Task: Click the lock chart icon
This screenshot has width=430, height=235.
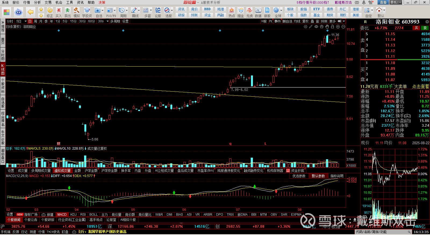Action: [x=332, y=27]
